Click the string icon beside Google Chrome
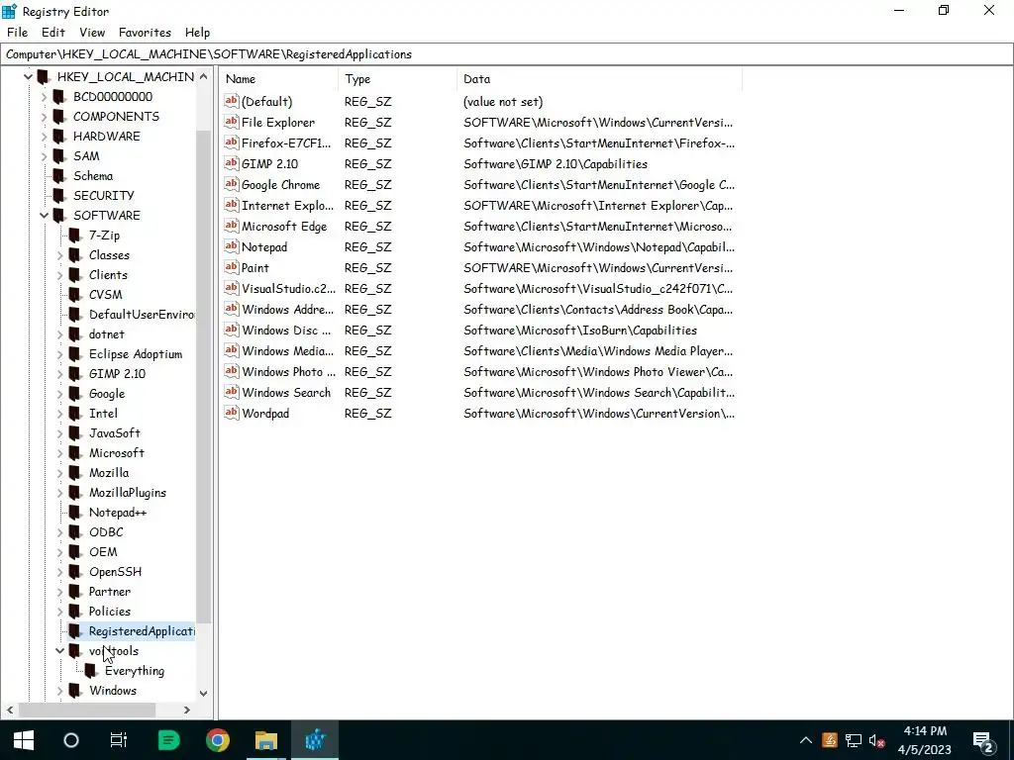 coord(232,184)
